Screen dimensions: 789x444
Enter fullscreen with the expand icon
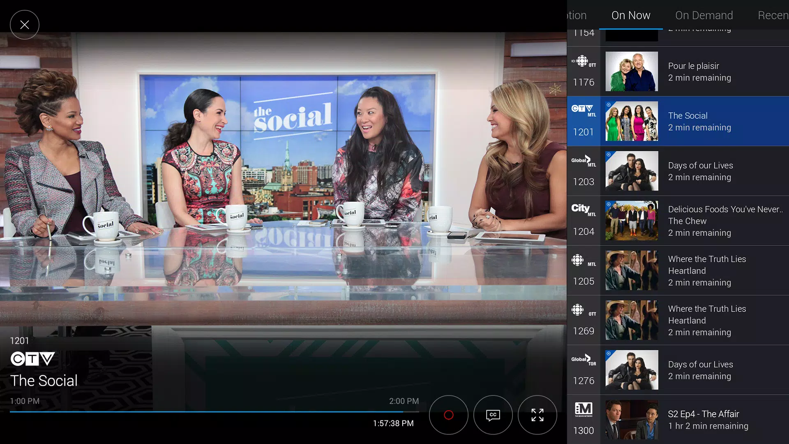tap(538, 415)
